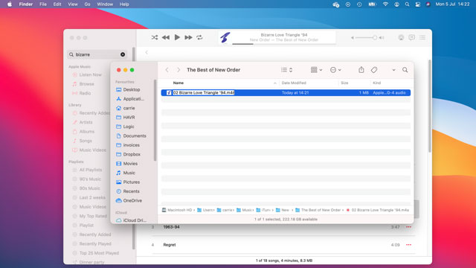The width and height of the screenshot is (476, 268).
Task: Share the selected file in Finder
Action: tap(361, 70)
